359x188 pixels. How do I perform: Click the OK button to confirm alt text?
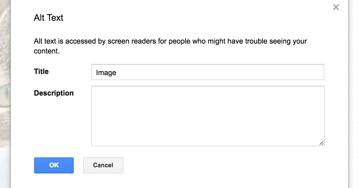coord(54,165)
